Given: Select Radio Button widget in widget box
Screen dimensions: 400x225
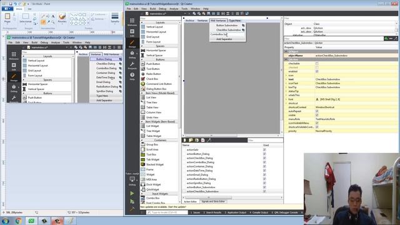Looking at the screenshot, I should pyautogui.click(x=153, y=74).
